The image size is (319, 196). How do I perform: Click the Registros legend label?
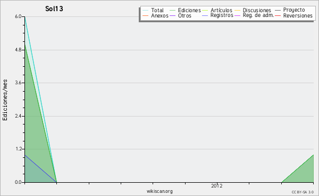[x=222, y=15]
